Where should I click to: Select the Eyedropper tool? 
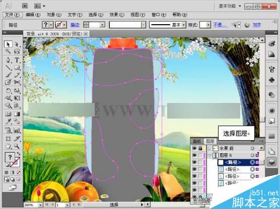point(8,122)
